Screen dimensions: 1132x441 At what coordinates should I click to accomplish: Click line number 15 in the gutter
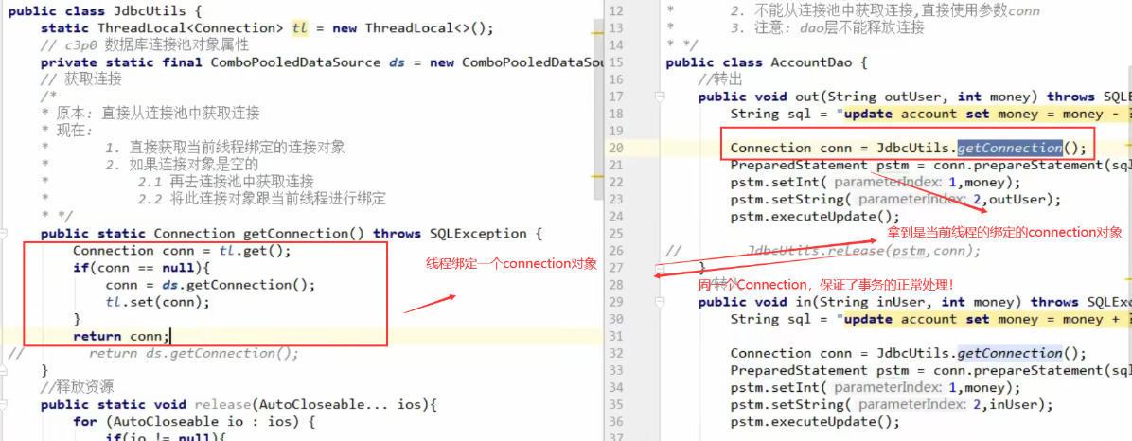click(616, 62)
